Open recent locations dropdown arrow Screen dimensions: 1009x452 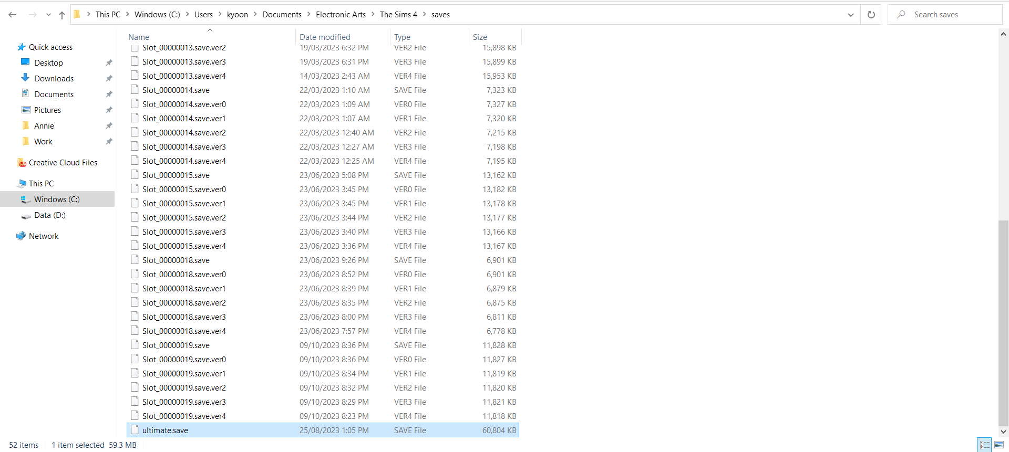click(48, 15)
